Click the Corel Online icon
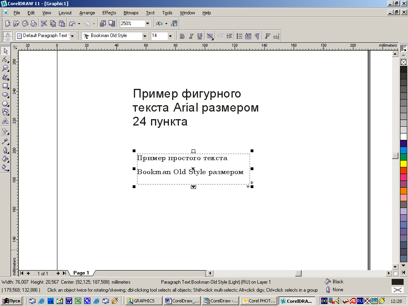408x306 pixels. pos(174,24)
